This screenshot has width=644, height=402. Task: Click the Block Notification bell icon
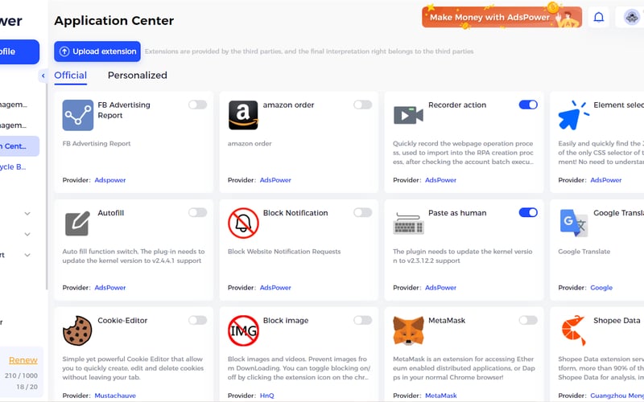coord(243,224)
